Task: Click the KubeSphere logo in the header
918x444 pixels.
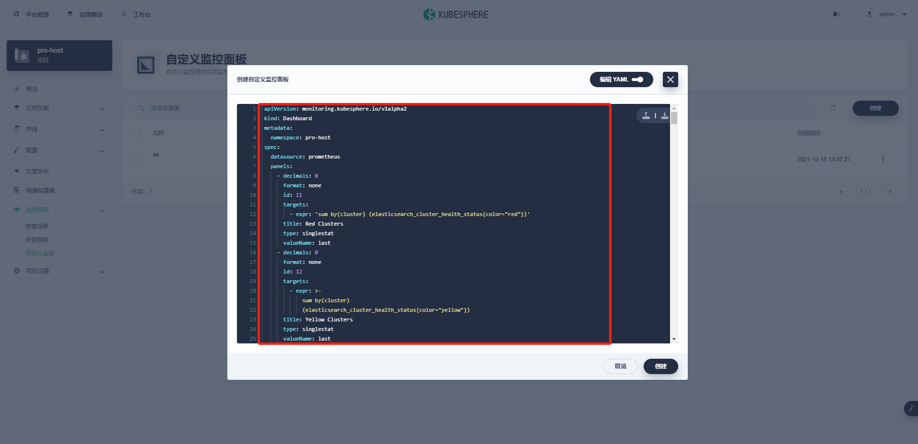Action: point(455,14)
